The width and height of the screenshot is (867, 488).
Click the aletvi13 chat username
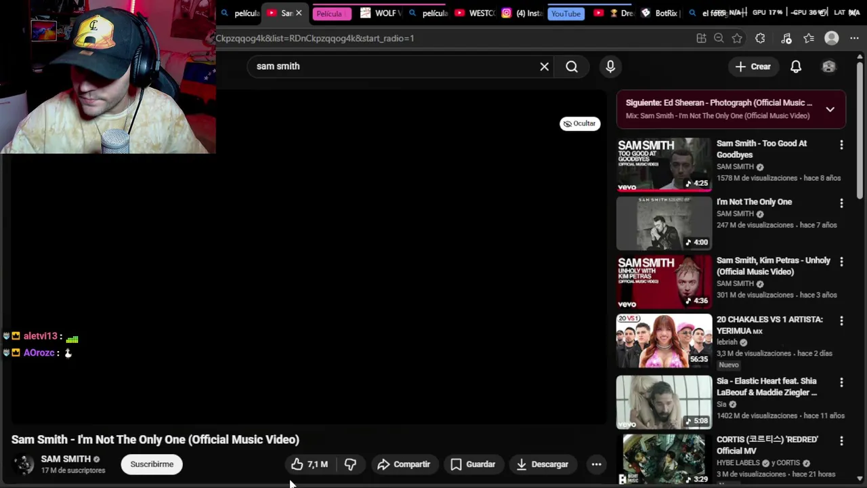pyautogui.click(x=40, y=336)
